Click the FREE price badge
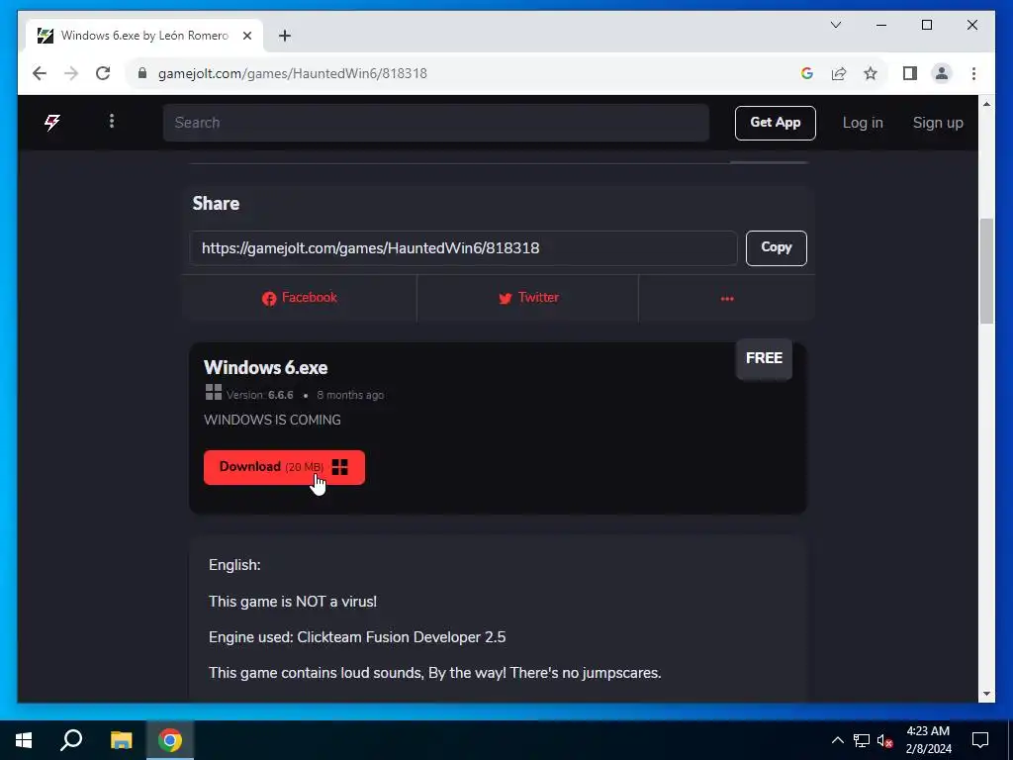Screen dimensions: 1013x760 point(764,358)
